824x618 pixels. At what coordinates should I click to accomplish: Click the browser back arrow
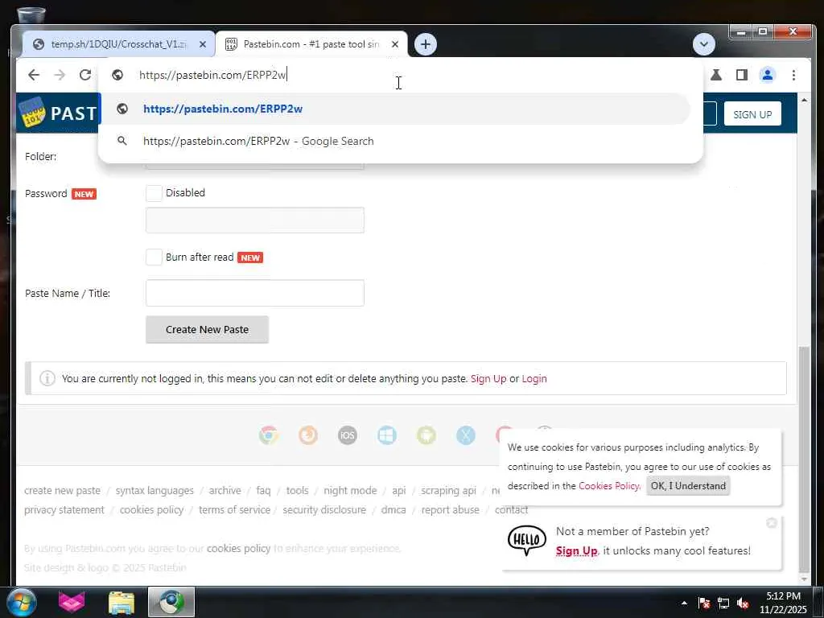tap(34, 75)
